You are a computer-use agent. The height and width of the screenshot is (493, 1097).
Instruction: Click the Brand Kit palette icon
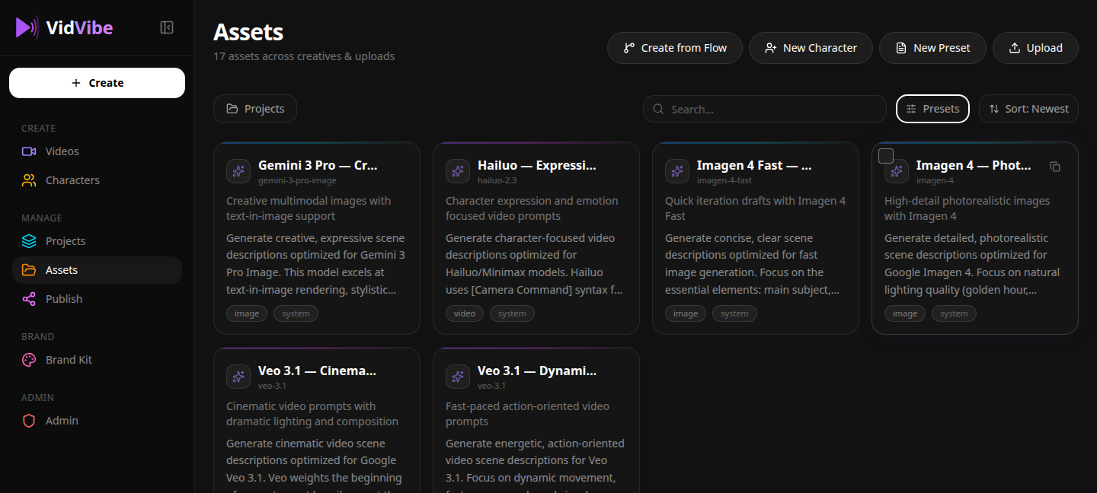pos(29,360)
